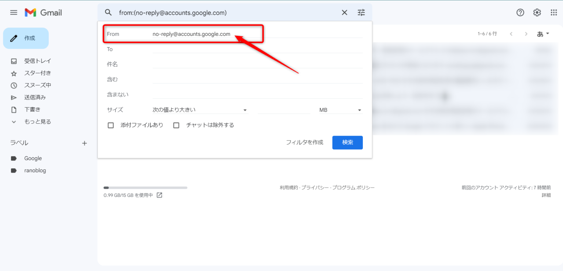Open the storage usage details
The width and height of the screenshot is (563, 271).
[159, 195]
